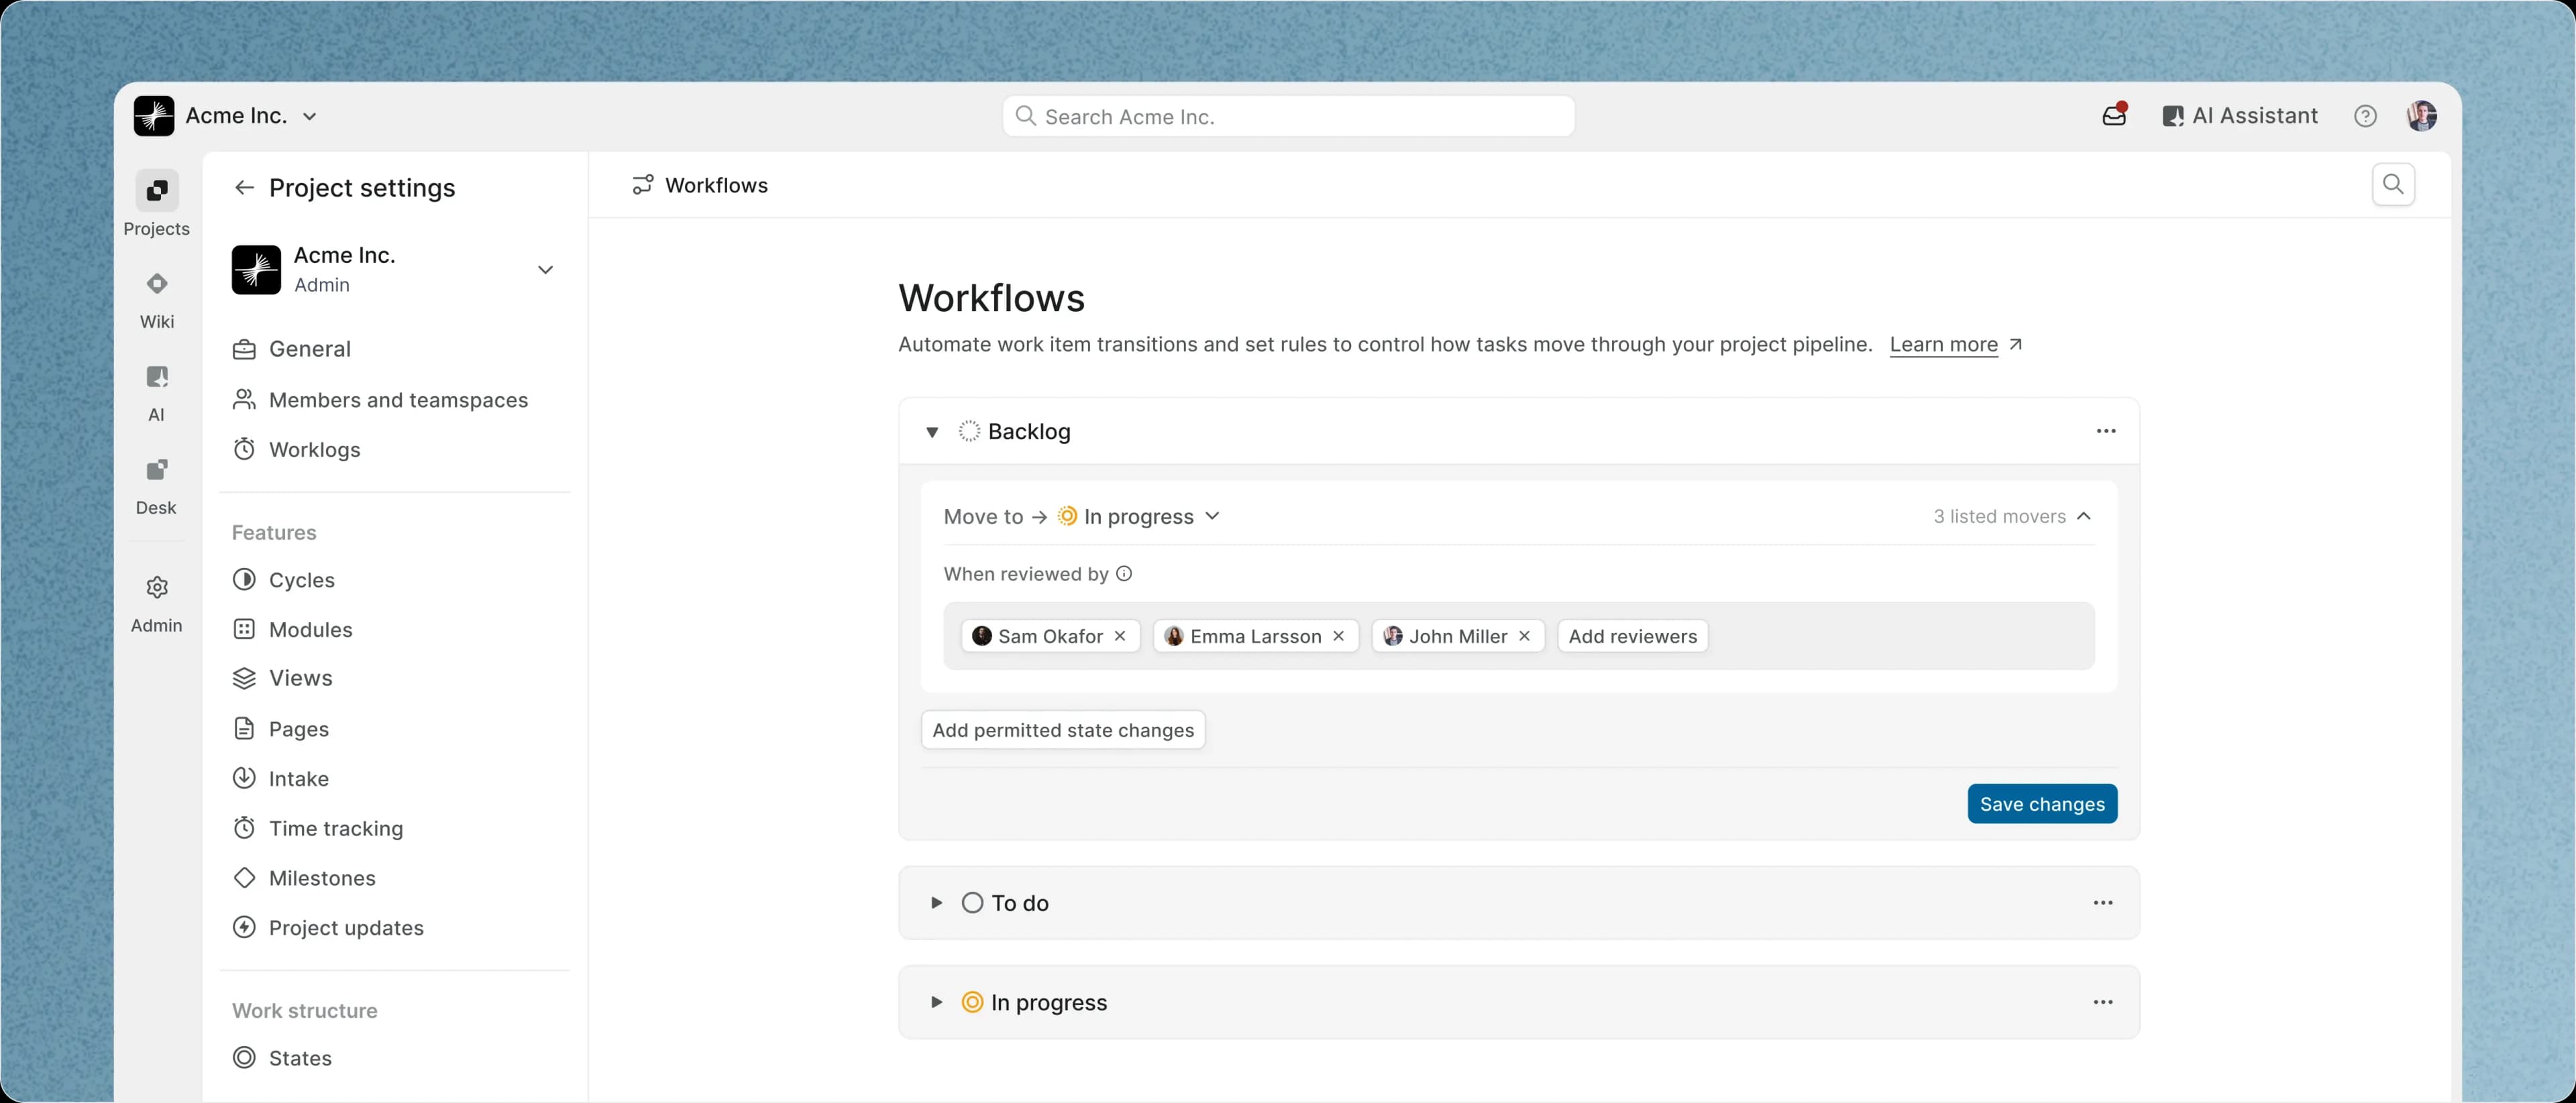Viewport: 2576px width, 1103px height.
Task: Select States under Work structure
Action: (299, 1058)
